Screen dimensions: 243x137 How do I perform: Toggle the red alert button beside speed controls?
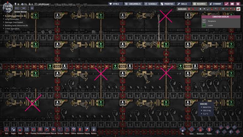coord(32,8)
